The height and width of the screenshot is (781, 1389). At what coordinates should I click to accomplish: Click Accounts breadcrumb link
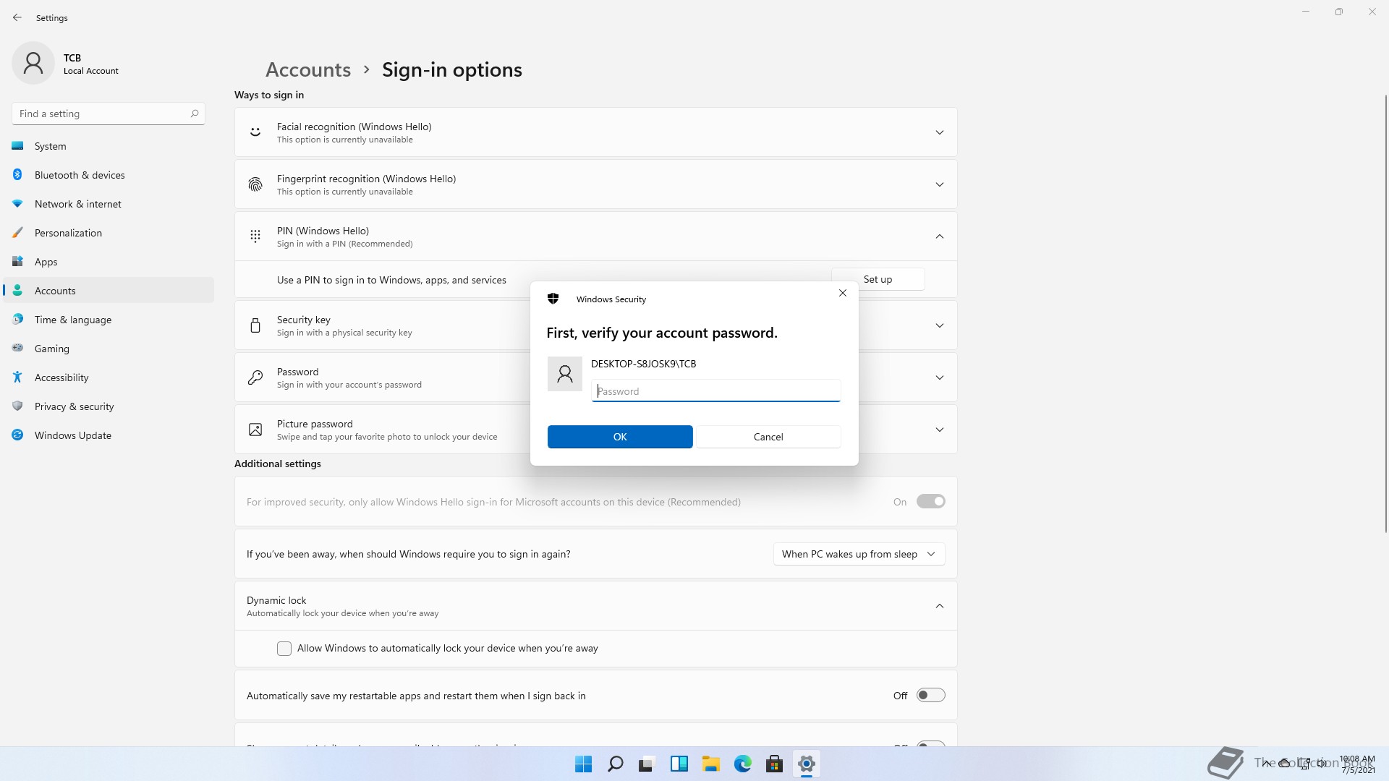coord(308,69)
